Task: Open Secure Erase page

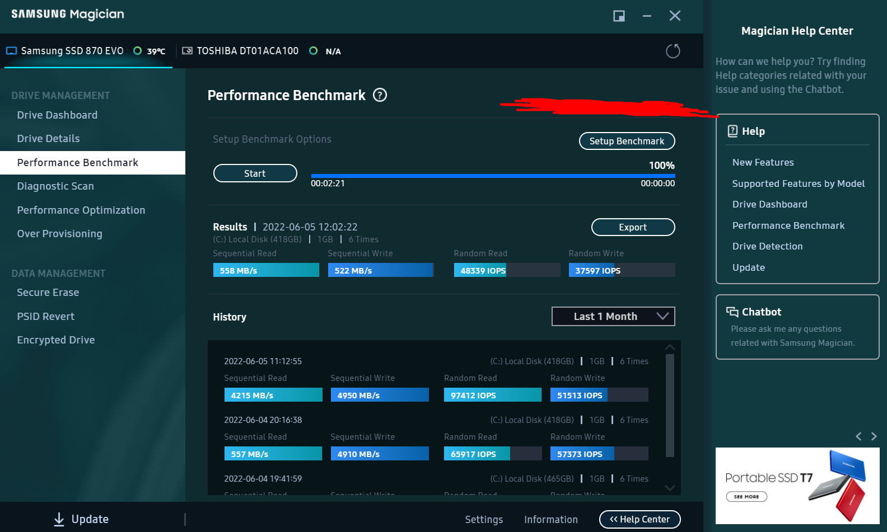Action: 48,293
